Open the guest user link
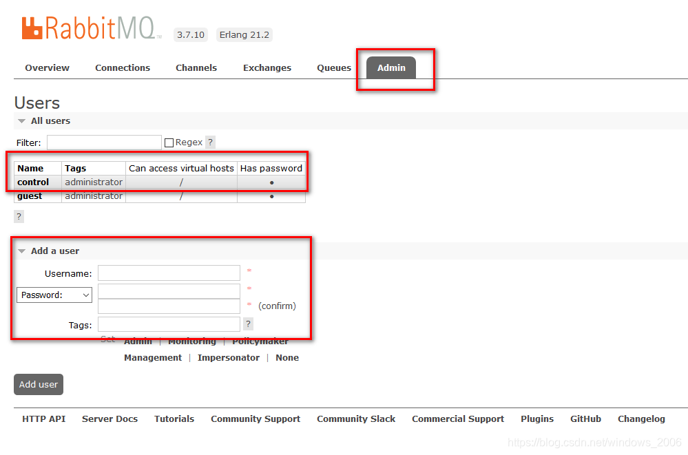 point(30,196)
